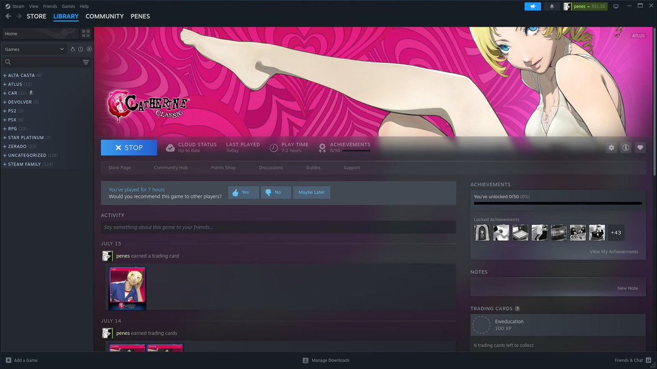Open the second locked achievement icon
The width and height of the screenshot is (657, 369).
click(x=501, y=232)
